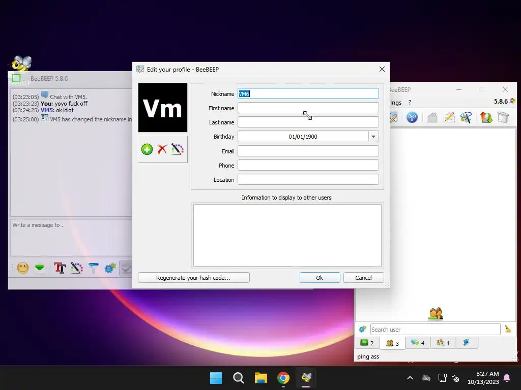Click the blue funnel filter icon in chat
The image size is (521, 390).
94,268
